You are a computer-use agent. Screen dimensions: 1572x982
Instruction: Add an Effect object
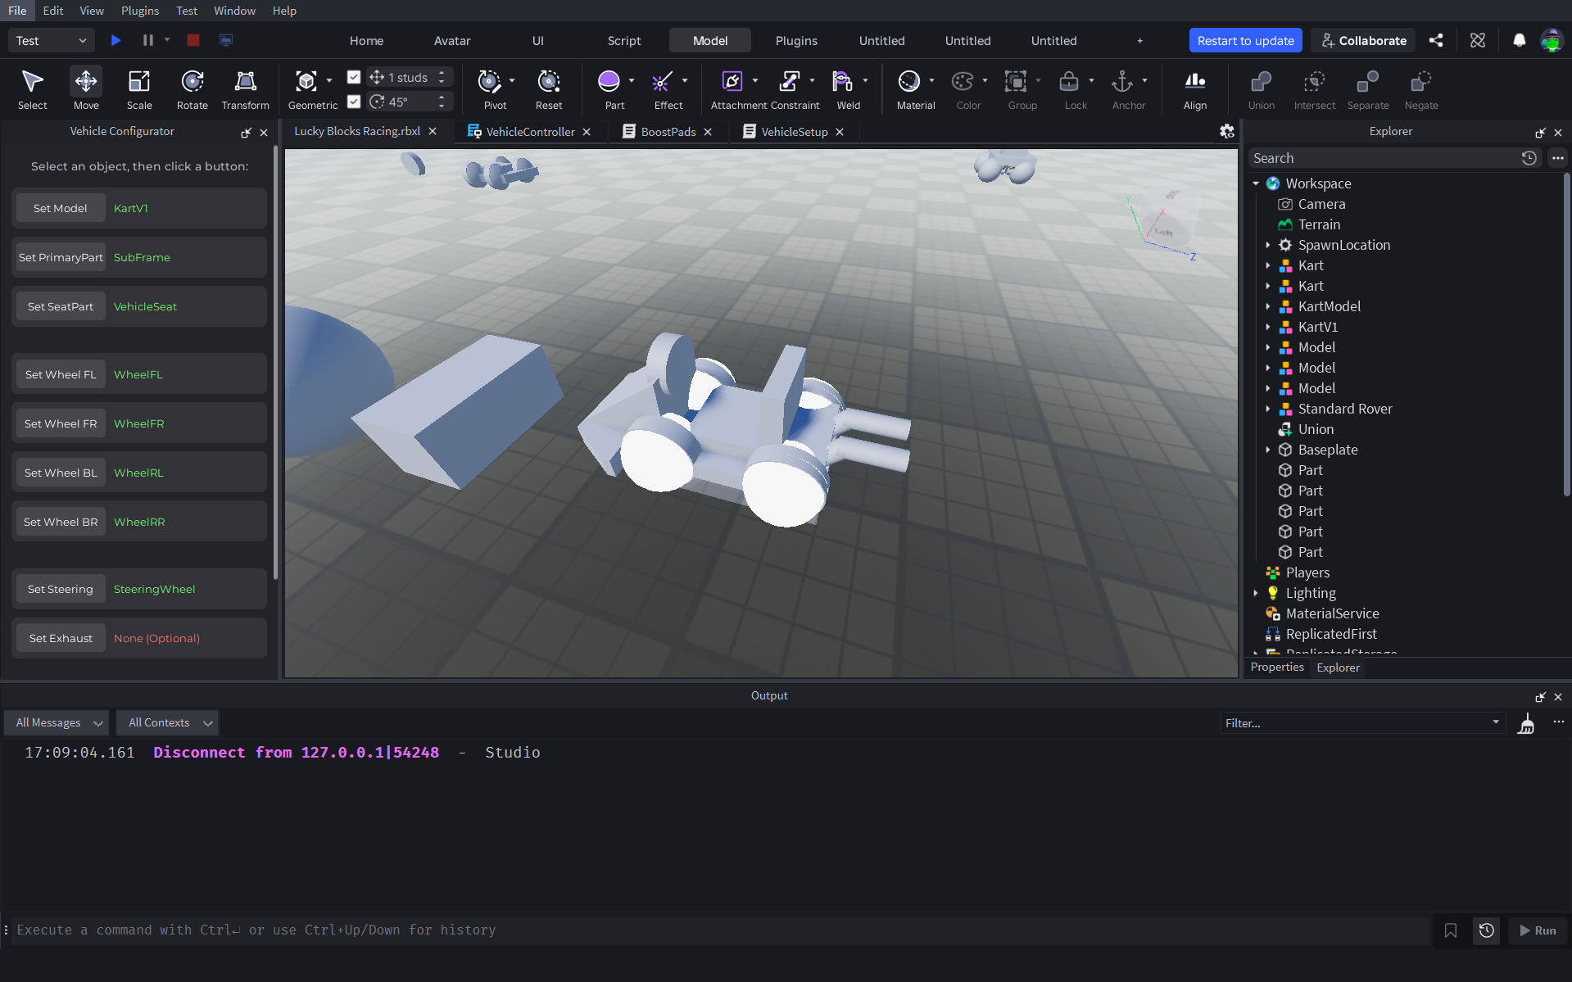pyautogui.click(x=662, y=81)
